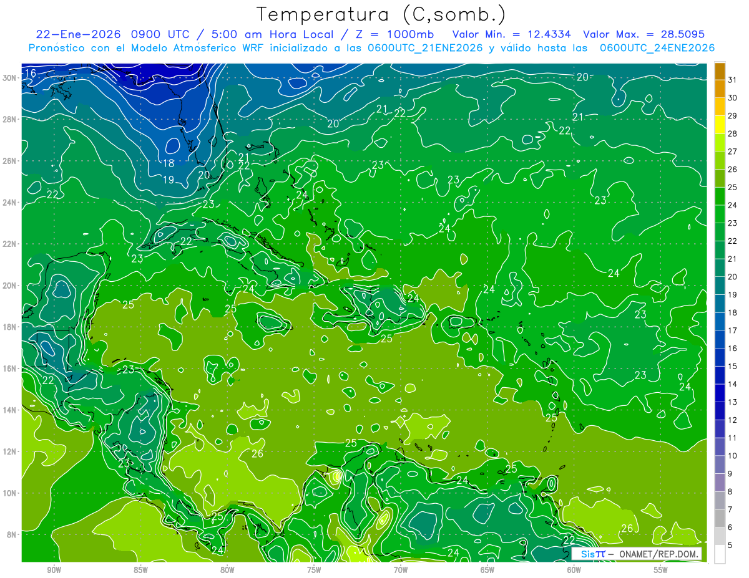749x578 pixels.
Task: Click the "Valor Max. = 28.5095" readout
Action: tap(644, 34)
